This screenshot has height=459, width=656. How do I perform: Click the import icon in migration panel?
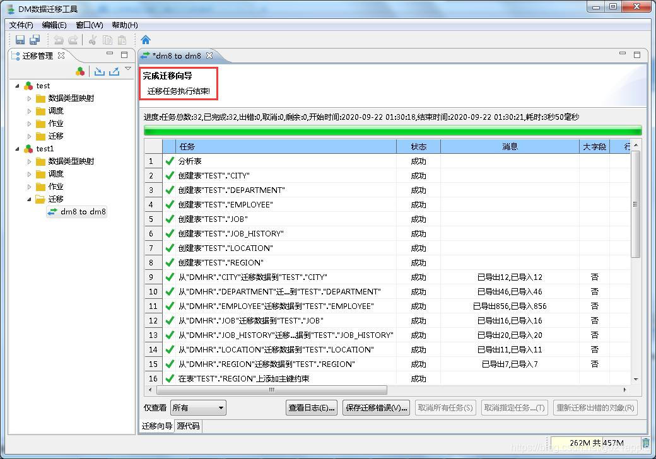(99, 71)
